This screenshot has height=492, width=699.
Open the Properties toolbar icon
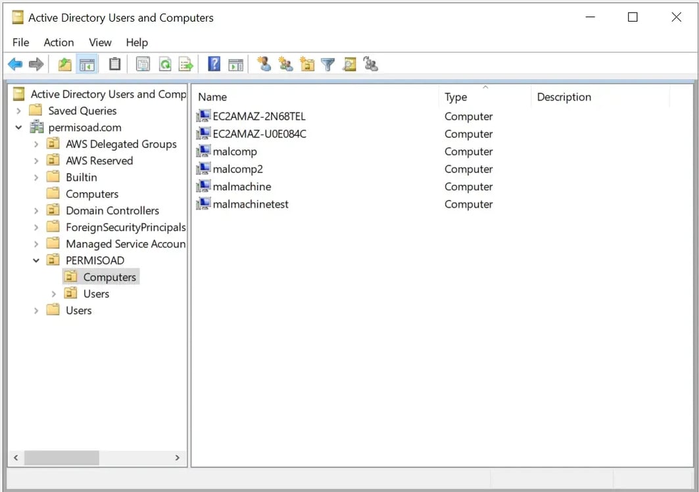143,64
